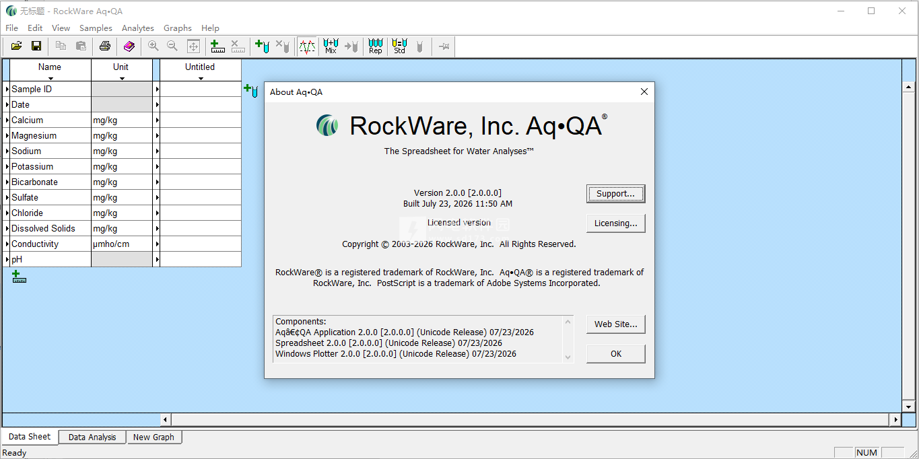Select the Potassium name cell
Image resolution: width=919 pixels, height=459 pixels.
[x=50, y=166]
